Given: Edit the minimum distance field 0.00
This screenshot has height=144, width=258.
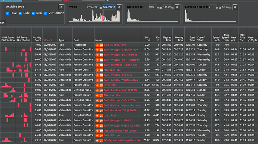Looking at the screenshot, I should tap(153, 7).
